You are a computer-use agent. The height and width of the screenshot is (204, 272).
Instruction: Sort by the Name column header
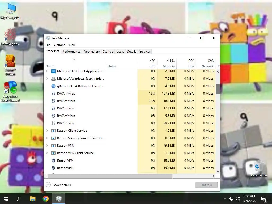[x=75, y=63]
